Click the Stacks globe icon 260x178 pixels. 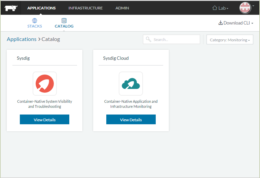35,20
